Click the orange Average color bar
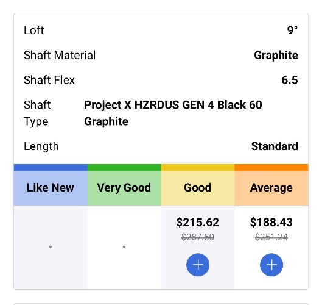Image resolution: width=322 pixels, height=305 pixels. pyautogui.click(x=271, y=168)
